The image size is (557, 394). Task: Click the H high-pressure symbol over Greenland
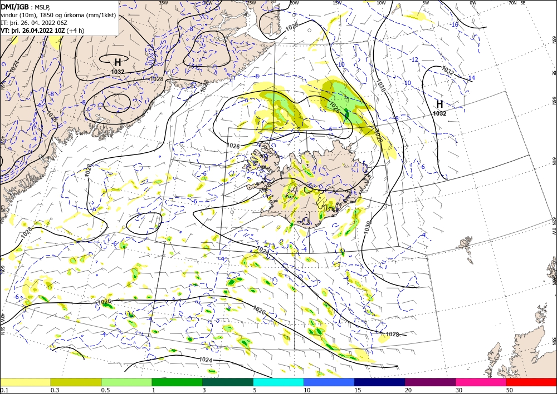point(118,63)
